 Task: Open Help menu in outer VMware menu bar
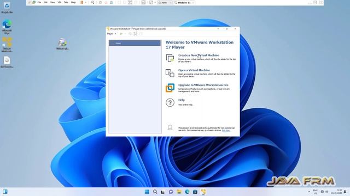(x=73, y=2)
